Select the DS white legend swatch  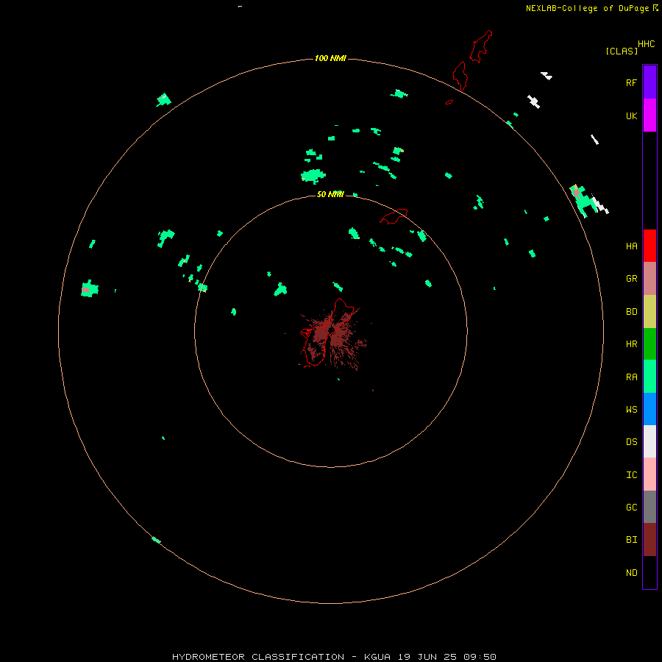649,441
